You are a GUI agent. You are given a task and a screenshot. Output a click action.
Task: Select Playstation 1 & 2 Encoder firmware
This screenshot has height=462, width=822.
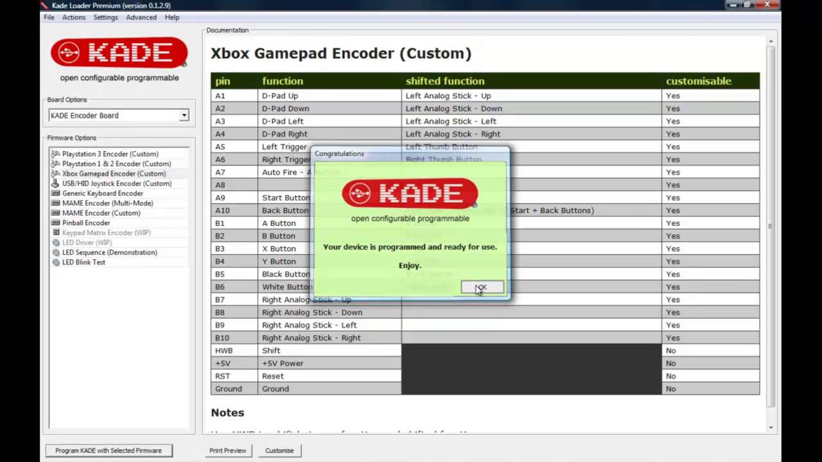click(116, 164)
